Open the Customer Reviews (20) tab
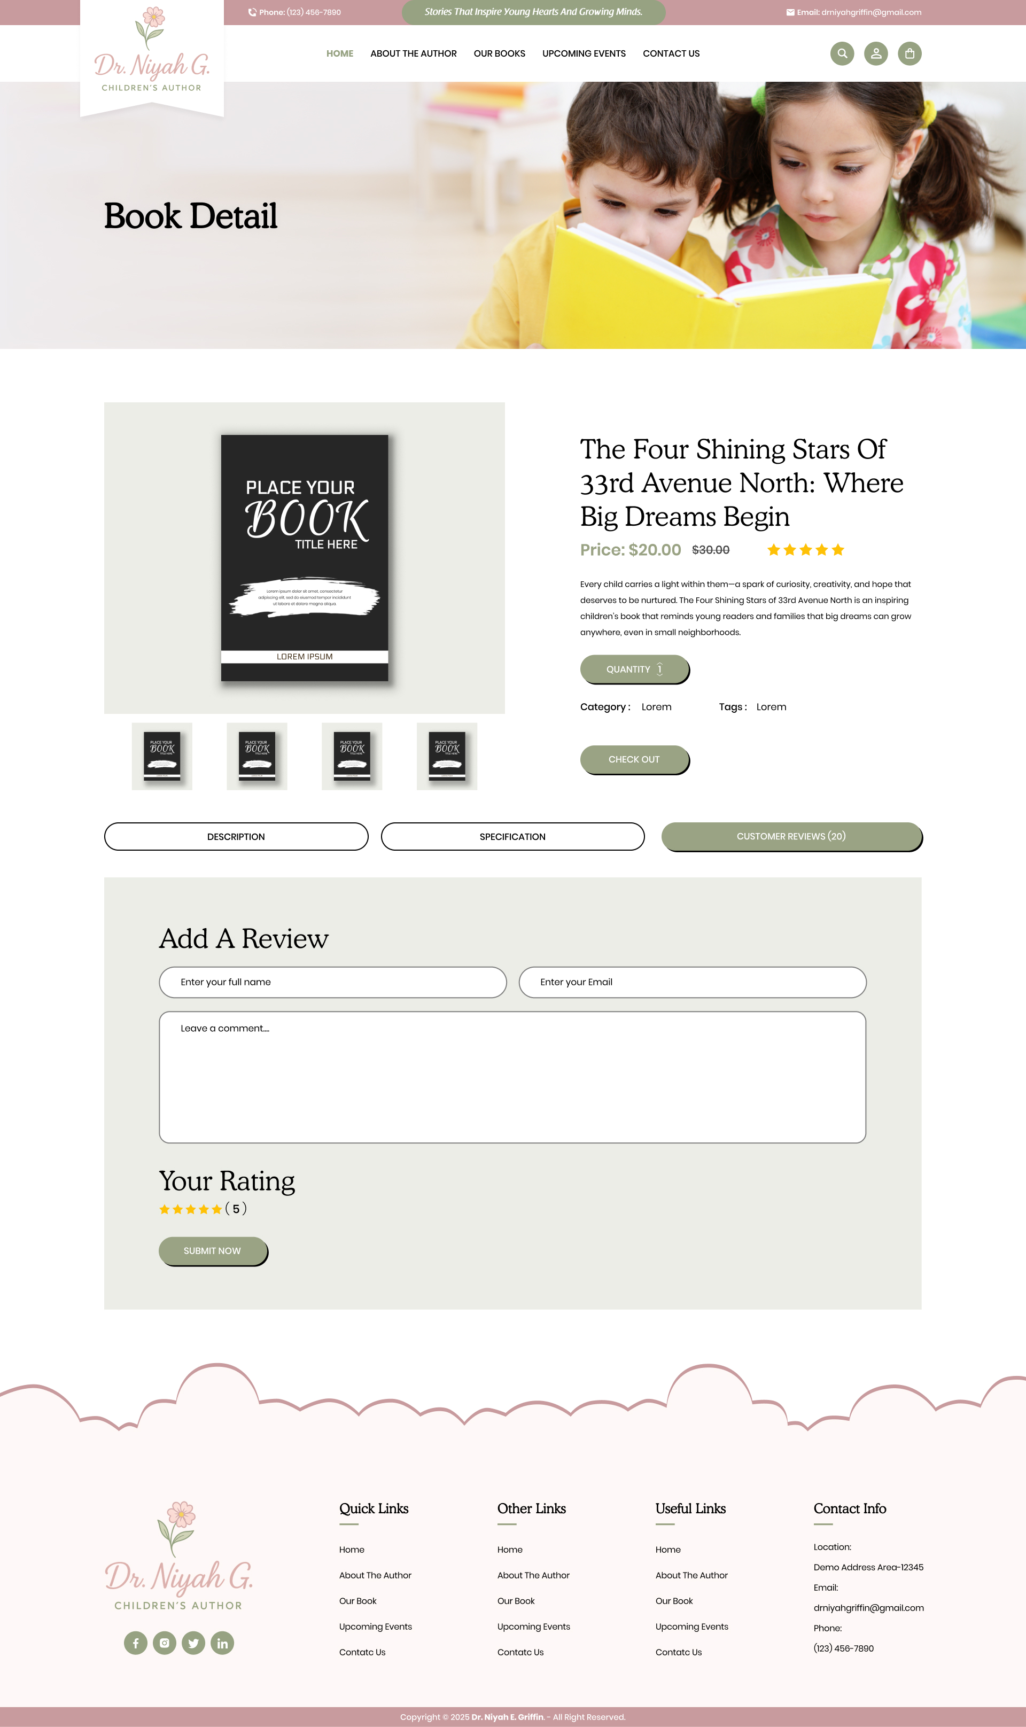The height and width of the screenshot is (1727, 1026). point(791,837)
